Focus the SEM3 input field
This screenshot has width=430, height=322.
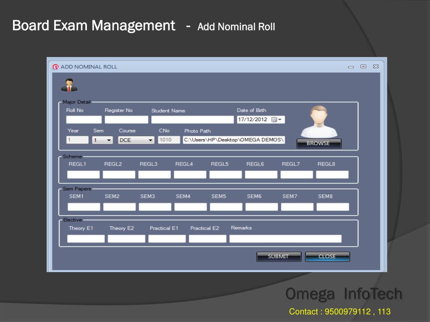click(155, 207)
